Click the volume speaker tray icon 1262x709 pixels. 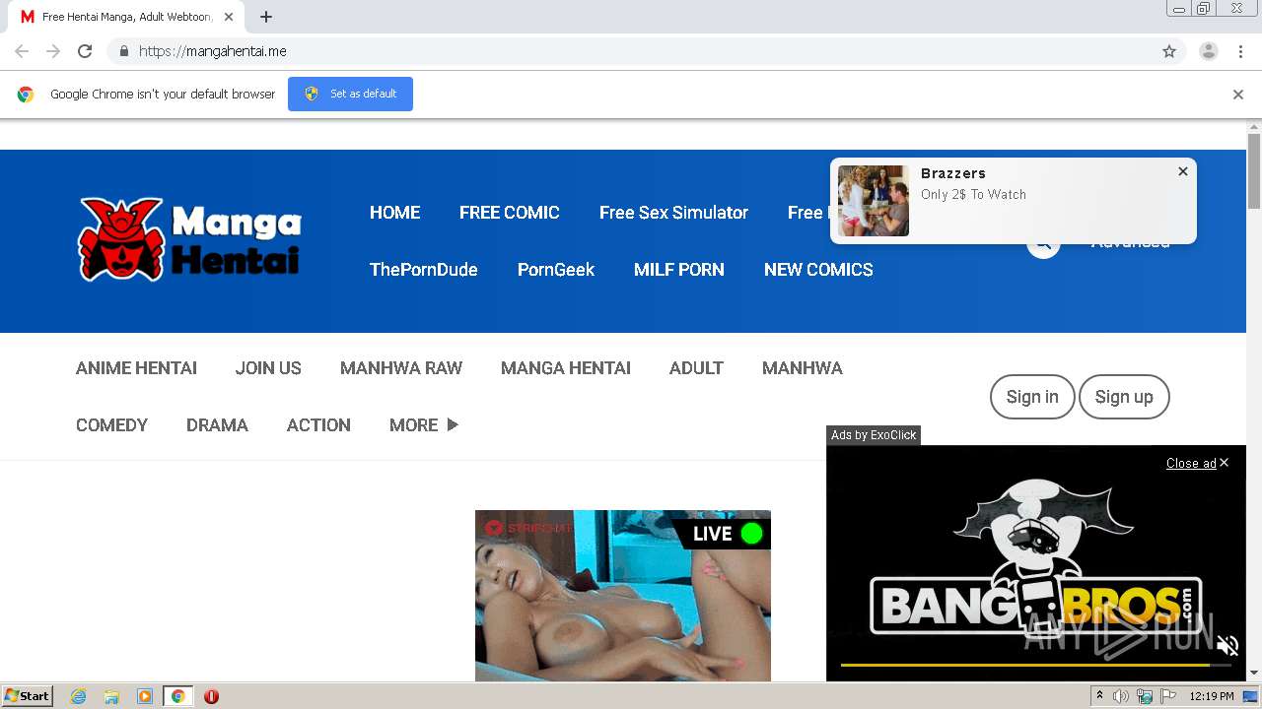(1121, 696)
